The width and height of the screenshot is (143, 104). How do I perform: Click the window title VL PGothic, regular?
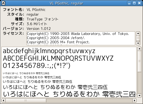(66, 3)
